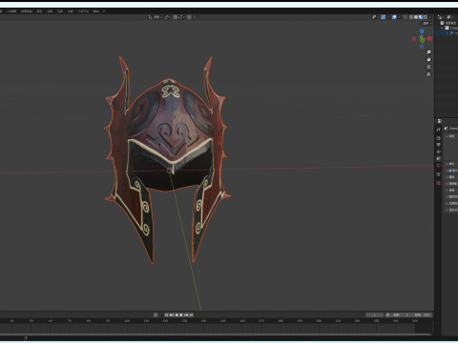Open the Render properties tab
This screenshot has height=343, width=458.
click(x=438, y=138)
